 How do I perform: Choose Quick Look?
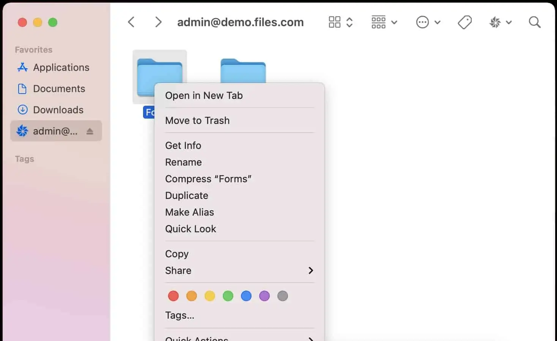tap(239, 229)
